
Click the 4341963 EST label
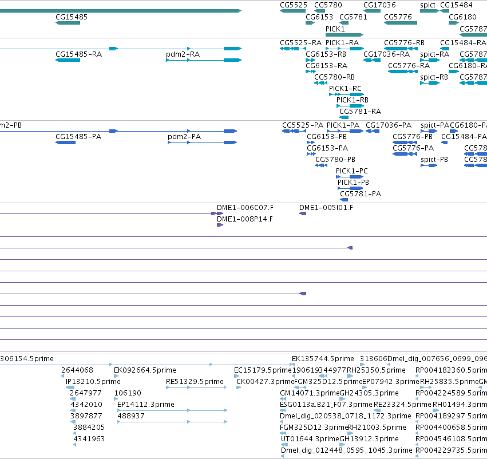click(x=89, y=439)
